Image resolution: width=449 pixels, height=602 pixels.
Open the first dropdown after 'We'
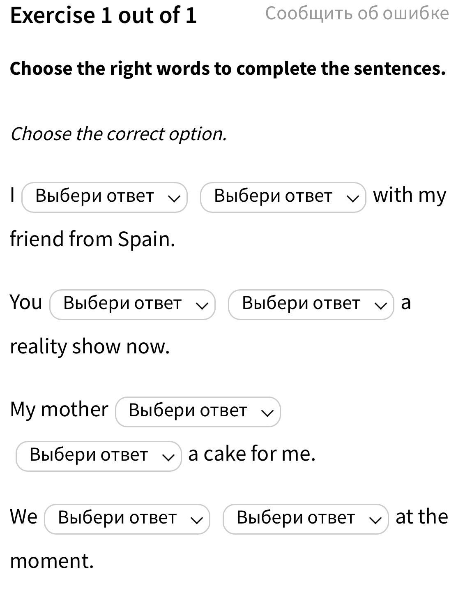tap(127, 519)
